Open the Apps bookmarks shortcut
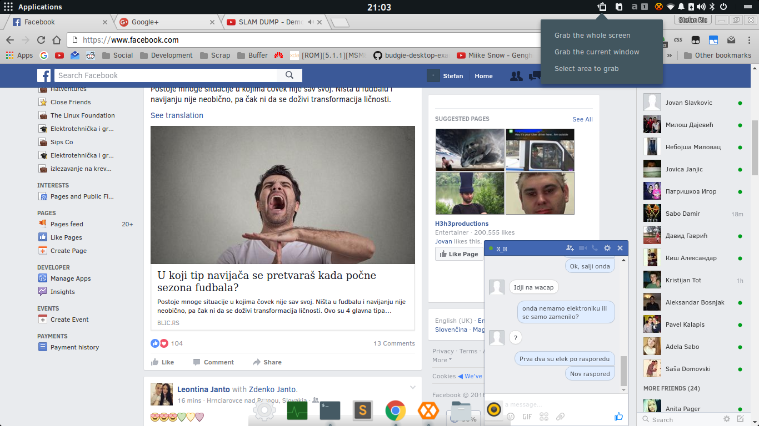The height and width of the screenshot is (426, 759). pos(19,55)
